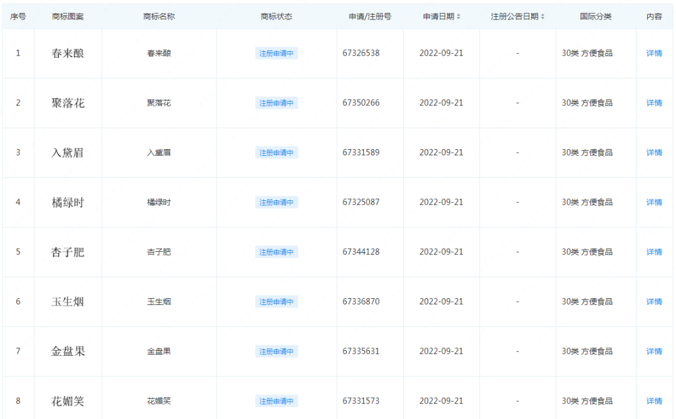Screen dimensions: 676x419
Task: Click sequence number 7 in 金盘果 row
Action: 18,351
